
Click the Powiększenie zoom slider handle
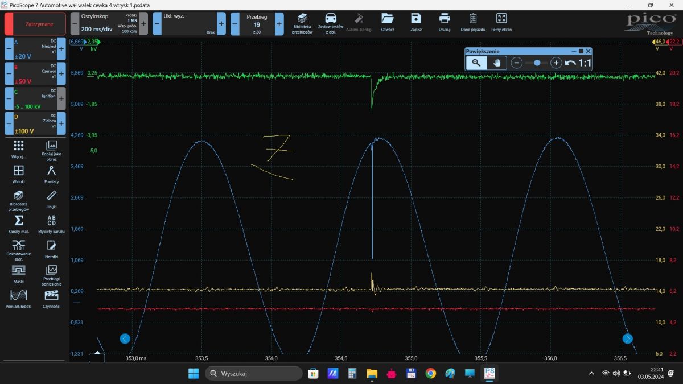pyautogui.click(x=537, y=63)
